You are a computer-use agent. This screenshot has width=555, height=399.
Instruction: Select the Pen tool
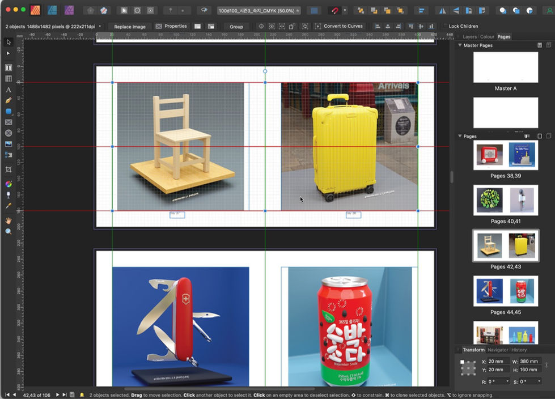click(9, 100)
